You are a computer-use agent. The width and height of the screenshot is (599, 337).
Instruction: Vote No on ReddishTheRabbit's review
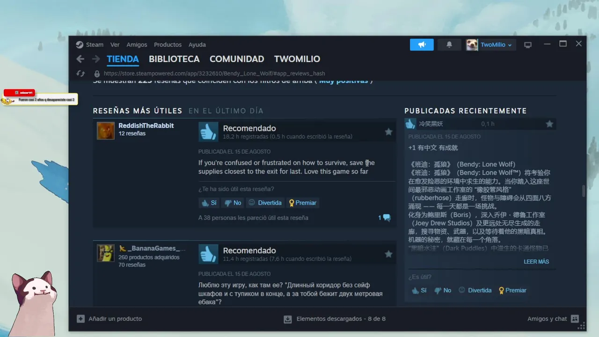pyautogui.click(x=233, y=203)
